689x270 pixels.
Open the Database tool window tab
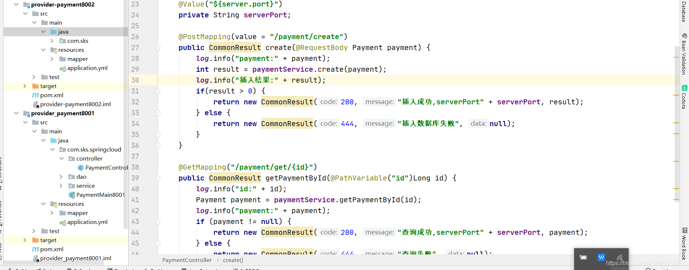point(684,12)
